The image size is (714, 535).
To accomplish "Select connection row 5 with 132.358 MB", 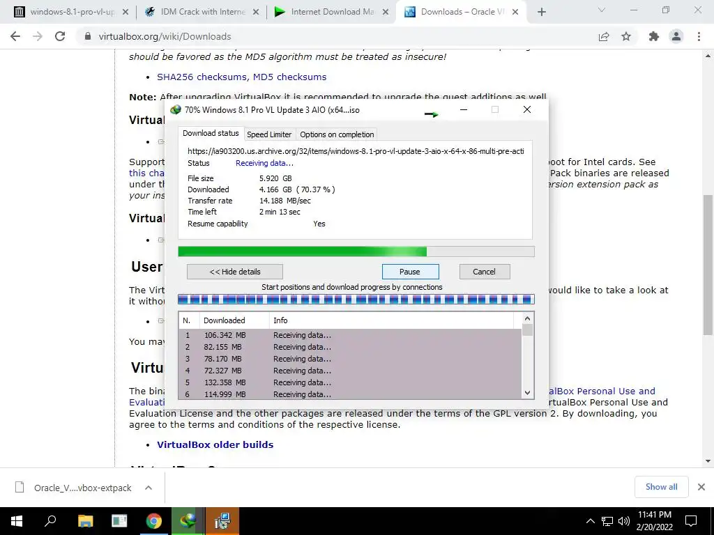I will (350, 382).
